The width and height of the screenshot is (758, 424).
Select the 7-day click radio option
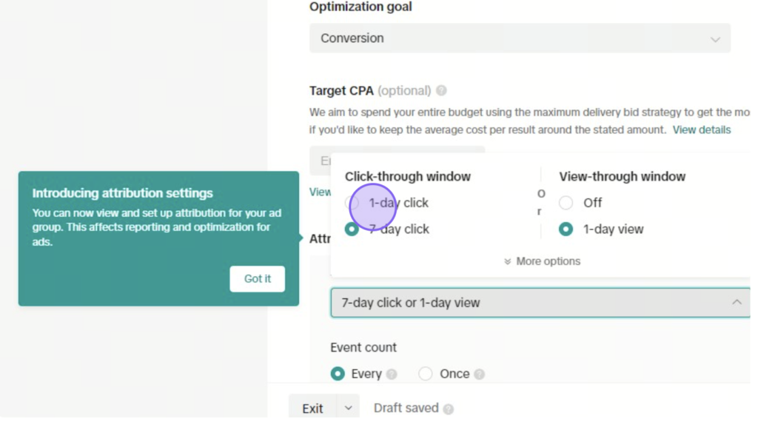click(352, 229)
